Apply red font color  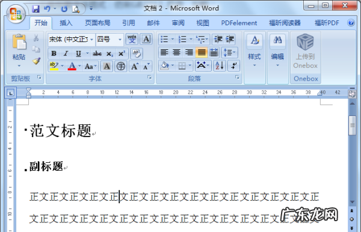point(72,67)
